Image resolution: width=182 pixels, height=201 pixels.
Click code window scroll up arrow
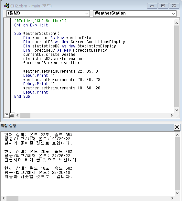[177, 23]
